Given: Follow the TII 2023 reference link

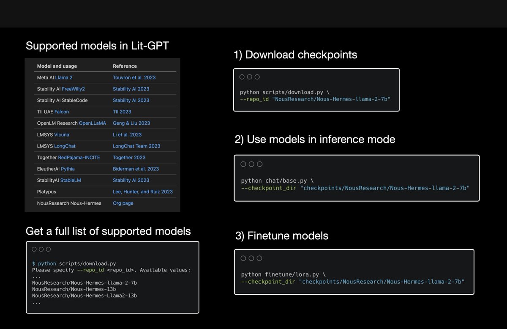Looking at the screenshot, I should click(x=122, y=112).
